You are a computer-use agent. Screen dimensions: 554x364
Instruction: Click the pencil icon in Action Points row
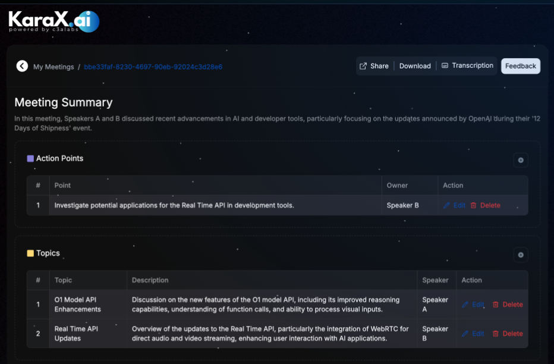click(448, 205)
